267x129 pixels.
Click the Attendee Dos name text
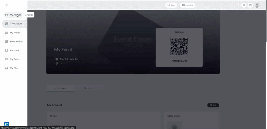(179, 61)
